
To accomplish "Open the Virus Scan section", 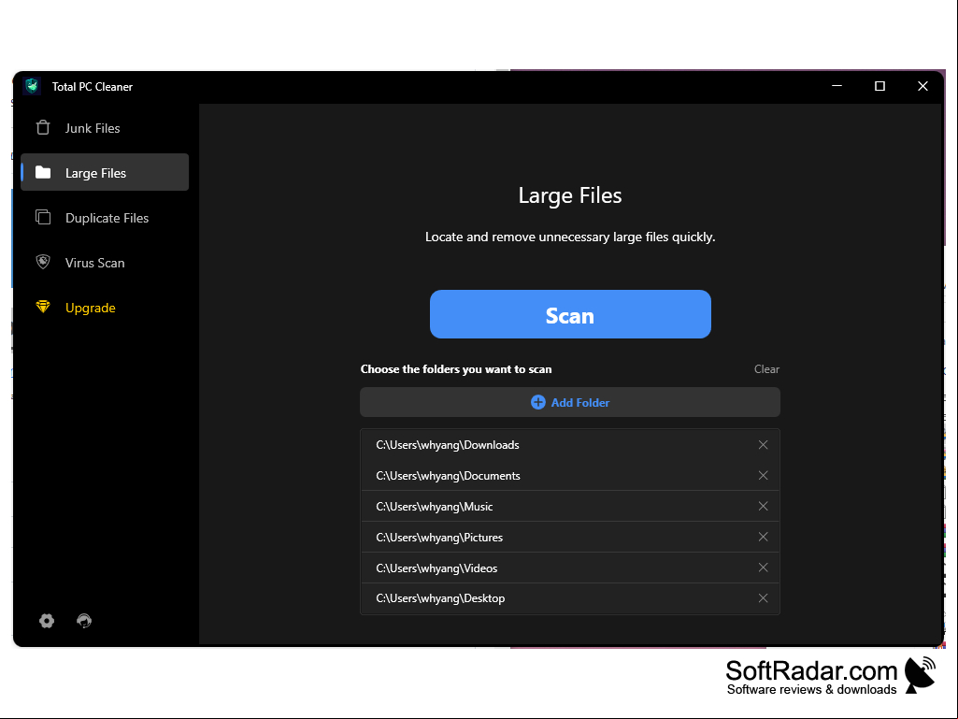I will [105, 263].
